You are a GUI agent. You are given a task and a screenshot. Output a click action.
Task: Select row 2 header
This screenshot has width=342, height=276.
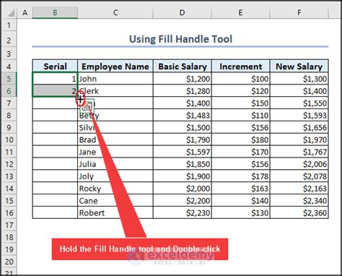point(9,40)
